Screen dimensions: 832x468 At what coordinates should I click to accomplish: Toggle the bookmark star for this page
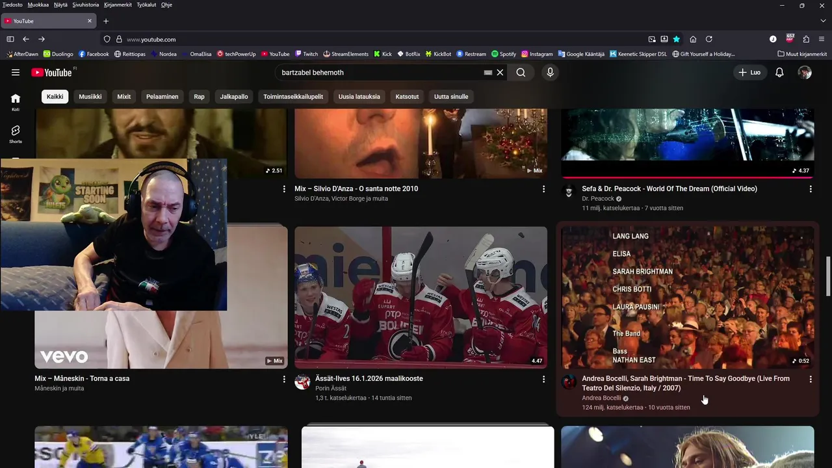click(677, 39)
